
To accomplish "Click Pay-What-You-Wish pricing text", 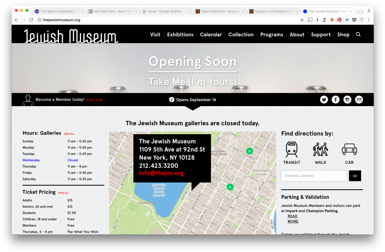I will coord(83,232).
